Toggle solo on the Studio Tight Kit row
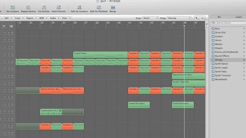The width and height of the screenshot is (246, 138). (12, 83)
